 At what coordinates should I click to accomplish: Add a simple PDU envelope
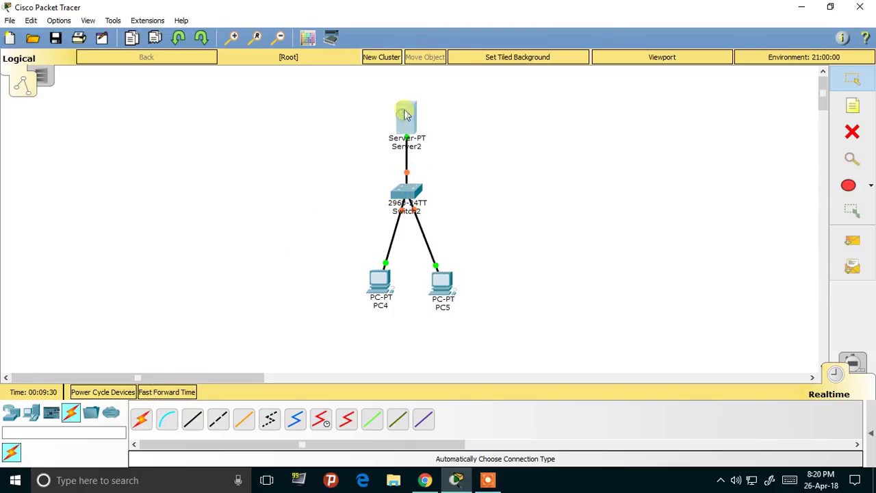[x=852, y=240]
